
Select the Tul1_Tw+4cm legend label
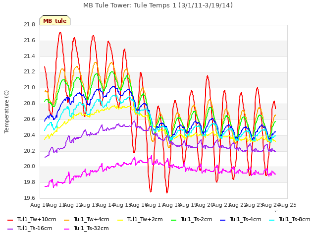pos(91,219)
